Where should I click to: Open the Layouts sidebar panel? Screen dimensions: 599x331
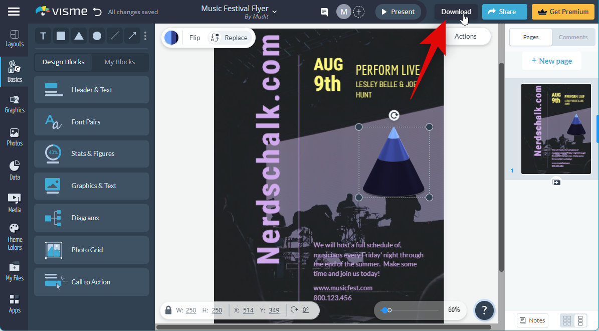(x=15, y=39)
